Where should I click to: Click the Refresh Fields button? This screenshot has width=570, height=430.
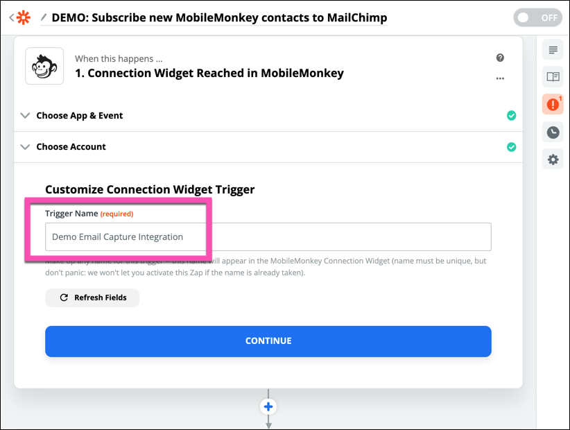(x=92, y=298)
